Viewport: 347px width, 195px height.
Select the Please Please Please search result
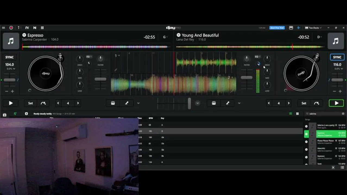[325, 142]
